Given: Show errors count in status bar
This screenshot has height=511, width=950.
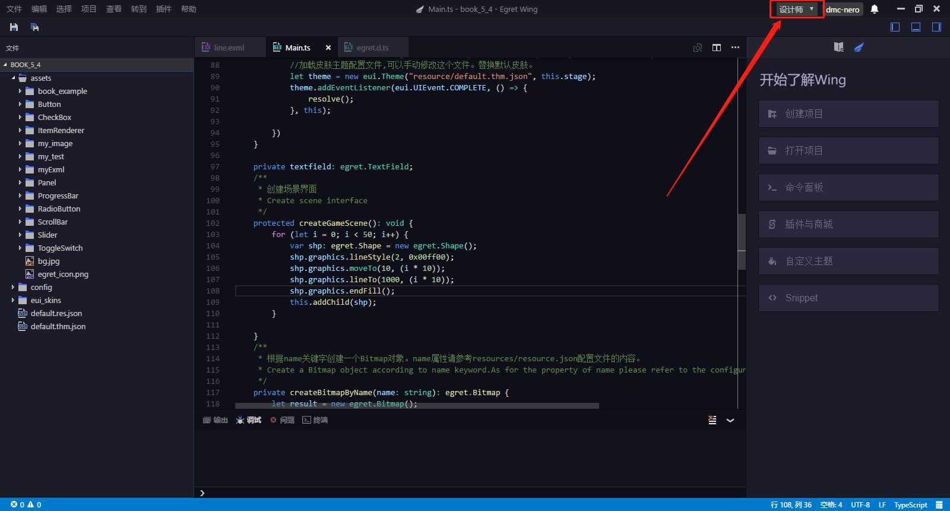Looking at the screenshot, I should 17,504.
